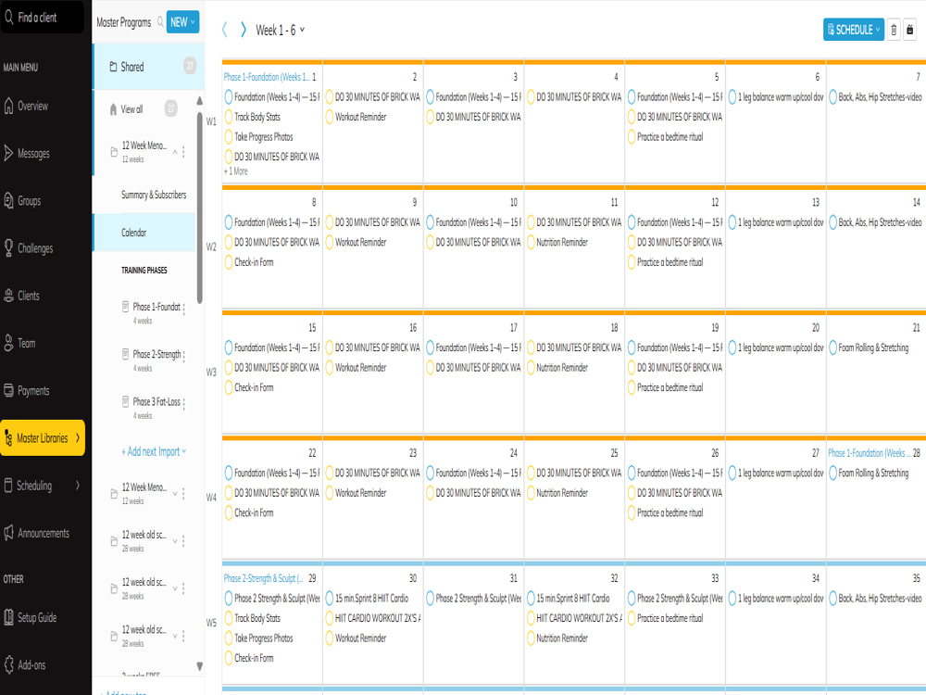
Task: Open options for first 12 Week Meno program
Action: pos(183,152)
